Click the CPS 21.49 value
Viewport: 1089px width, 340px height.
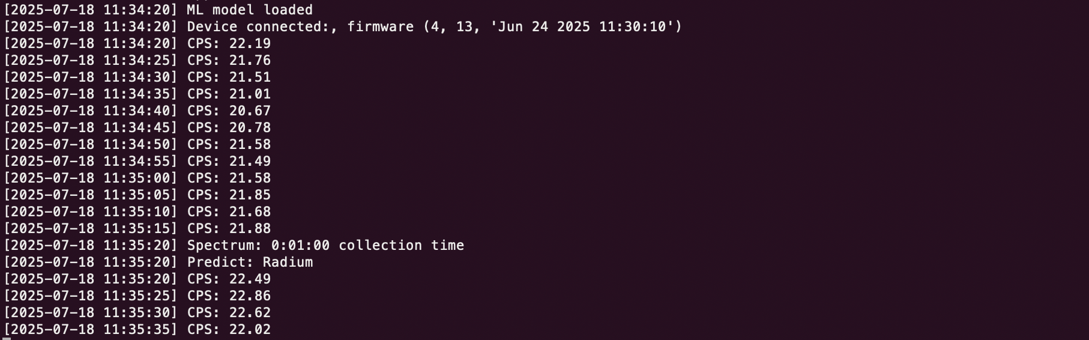click(x=250, y=161)
